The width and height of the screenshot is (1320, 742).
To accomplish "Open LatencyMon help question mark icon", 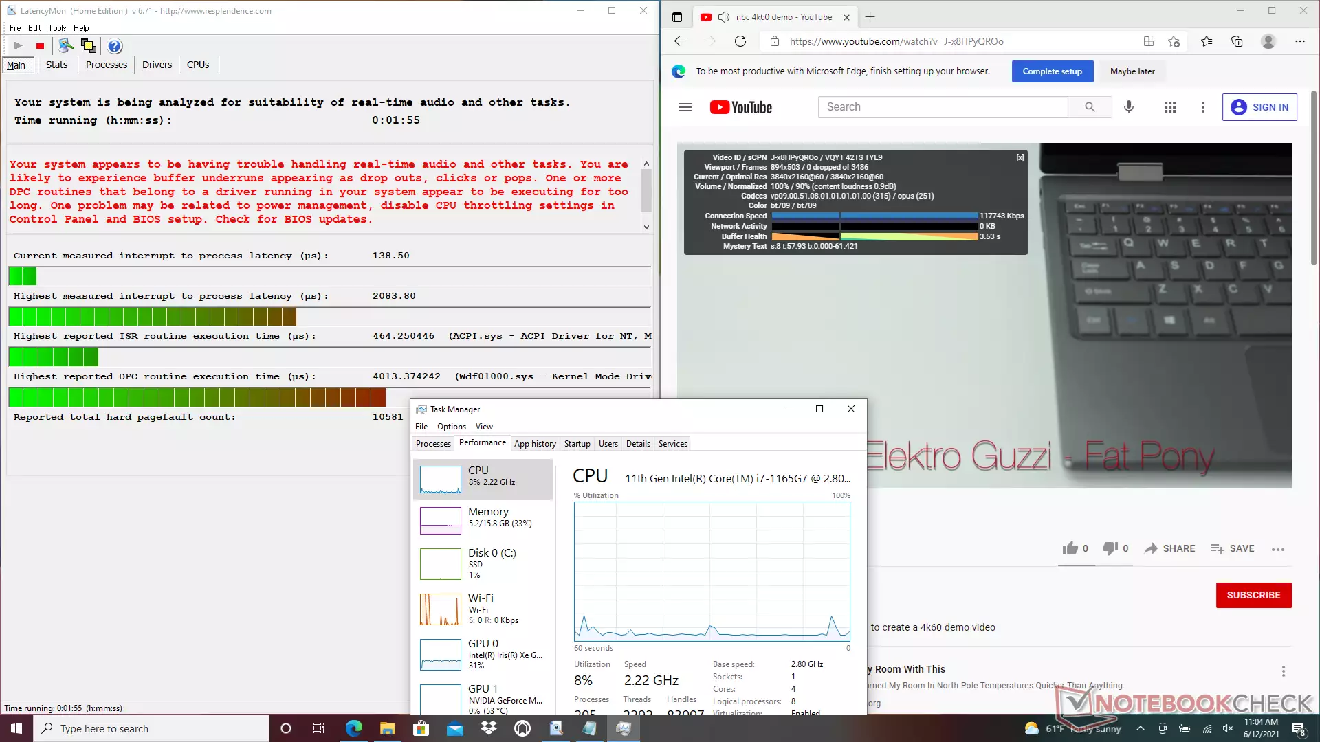I will point(115,46).
